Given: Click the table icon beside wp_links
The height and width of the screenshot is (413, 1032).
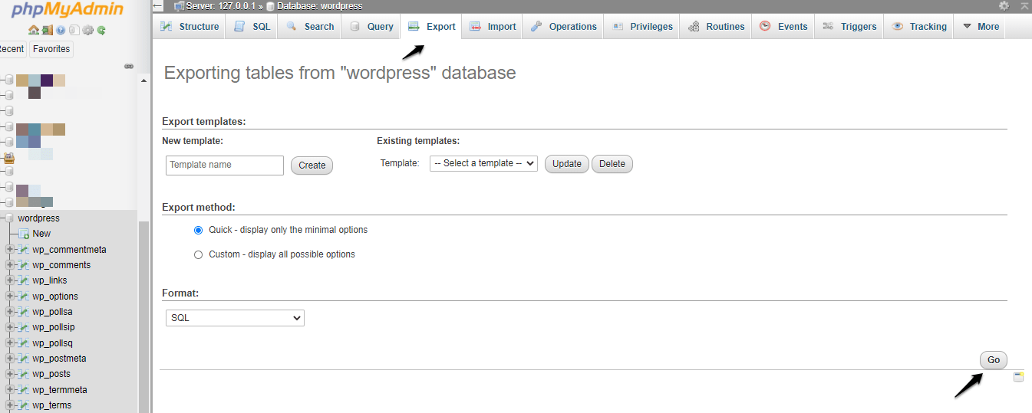Looking at the screenshot, I should pos(24,280).
